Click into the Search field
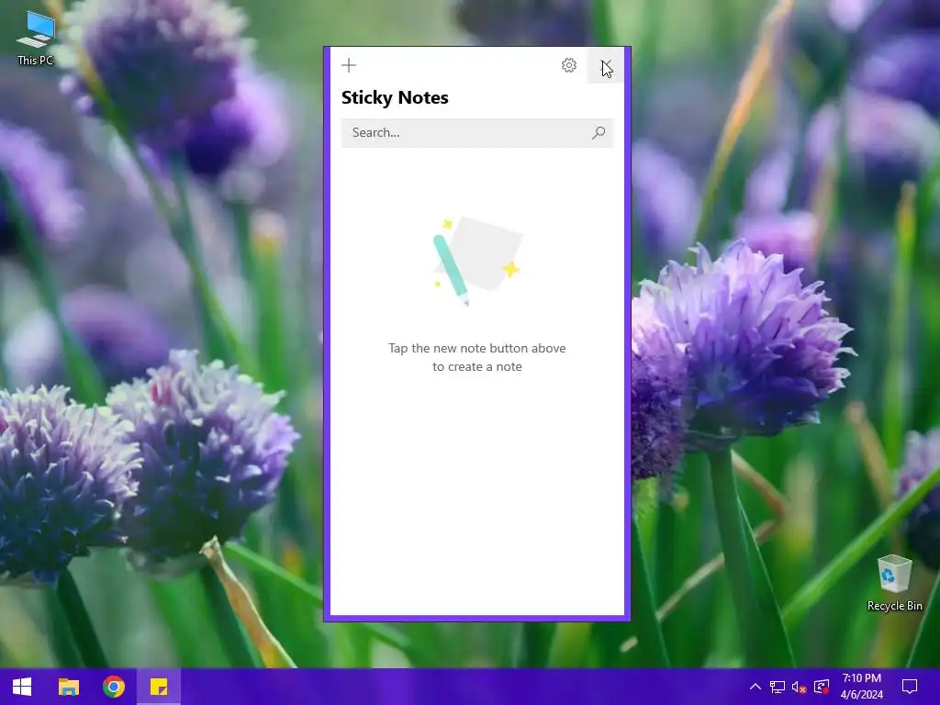This screenshot has height=705, width=940. pyautogui.click(x=477, y=132)
